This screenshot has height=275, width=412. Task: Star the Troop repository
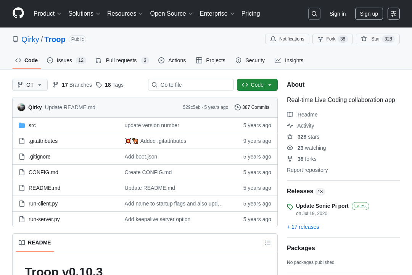(x=378, y=39)
